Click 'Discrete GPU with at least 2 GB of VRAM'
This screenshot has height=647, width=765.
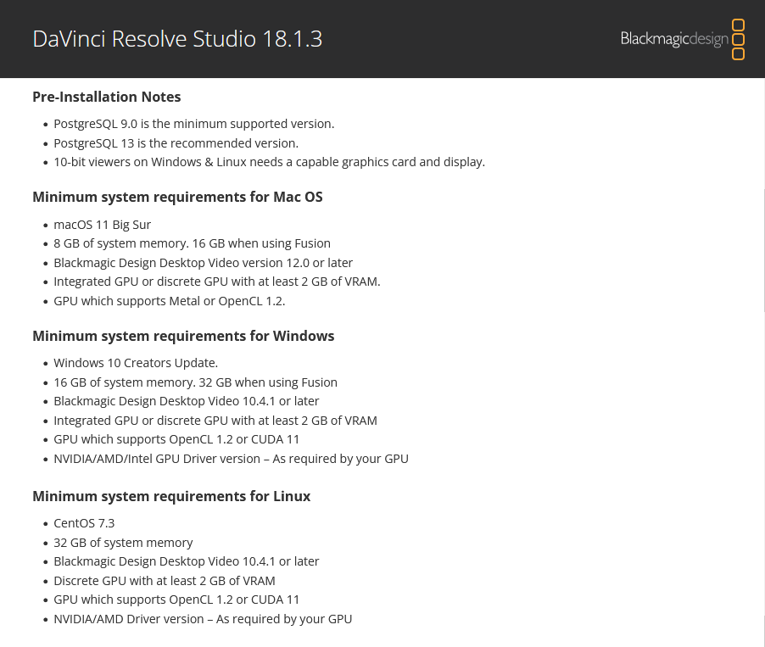pos(164,581)
